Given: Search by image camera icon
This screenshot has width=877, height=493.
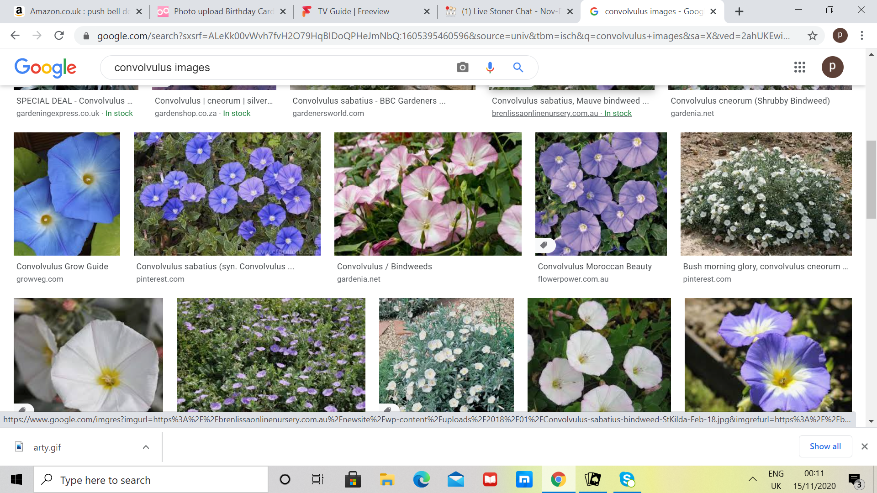Looking at the screenshot, I should pyautogui.click(x=462, y=68).
